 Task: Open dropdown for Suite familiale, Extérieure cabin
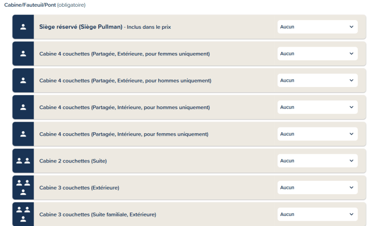tap(318, 214)
